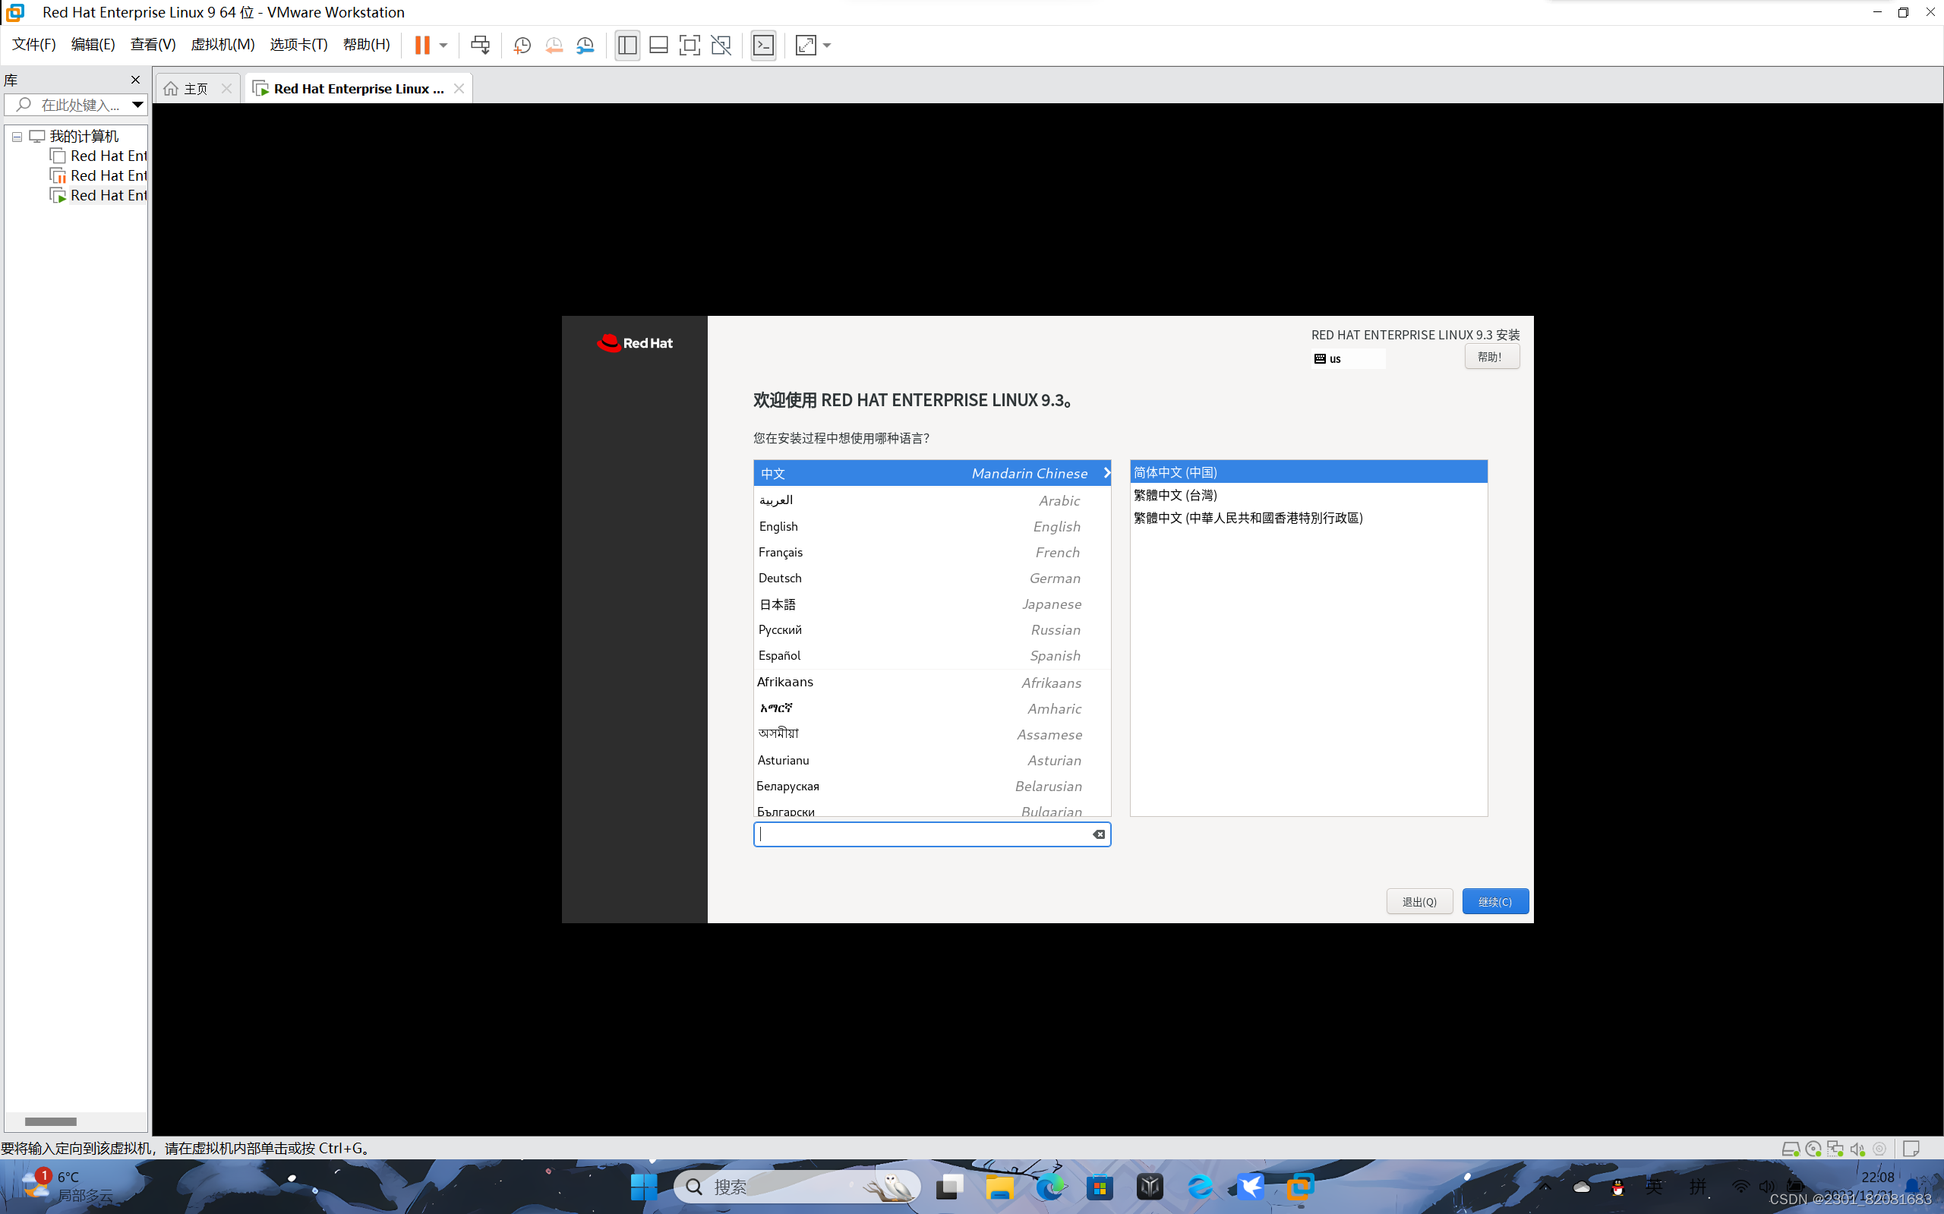Enter full screen mode icon
1944x1214 pixels.
click(x=689, y=45)
